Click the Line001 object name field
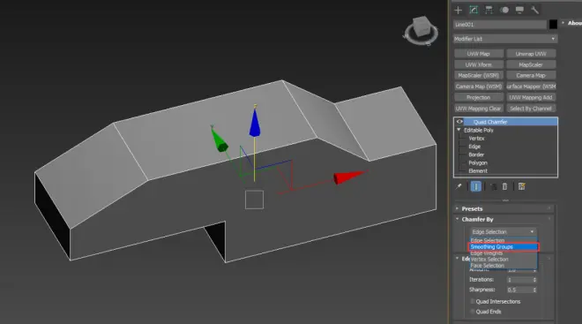 point(500,25)
